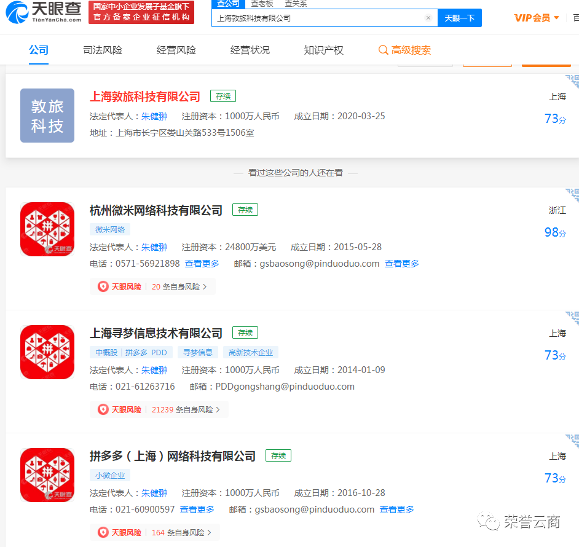Click the 73分 score for 上海敦旅科技

point(555,118)
